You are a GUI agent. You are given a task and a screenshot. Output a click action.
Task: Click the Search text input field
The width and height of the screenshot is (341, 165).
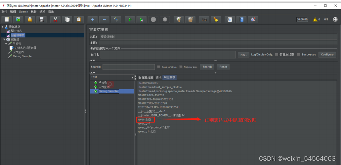click(x=129, y=67)
